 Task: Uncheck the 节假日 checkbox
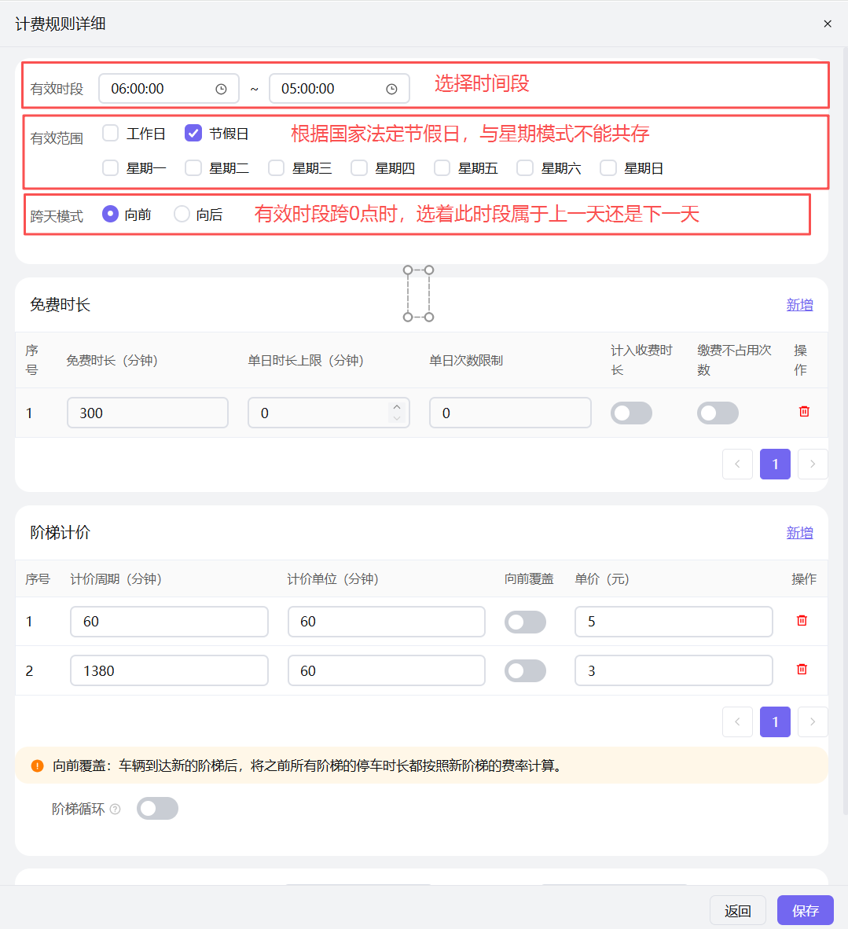click(193, 133)
